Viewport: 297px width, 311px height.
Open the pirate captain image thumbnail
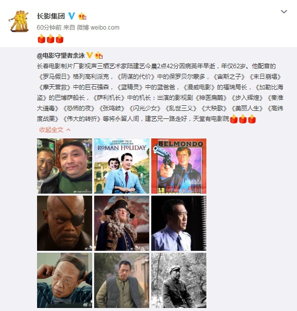point(122,223)
